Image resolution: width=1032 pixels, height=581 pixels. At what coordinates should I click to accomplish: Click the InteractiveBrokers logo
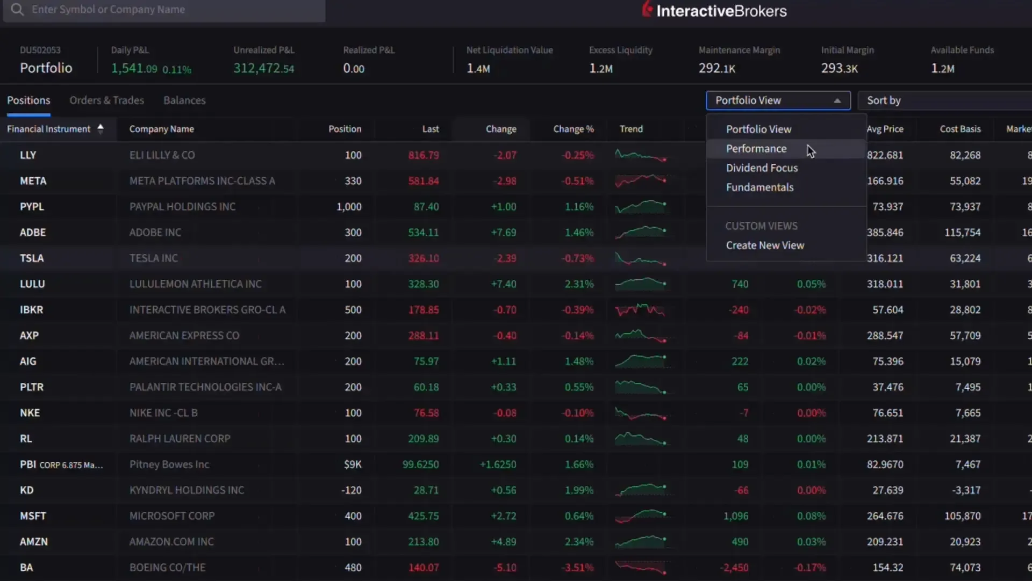[x=714, y=10]
